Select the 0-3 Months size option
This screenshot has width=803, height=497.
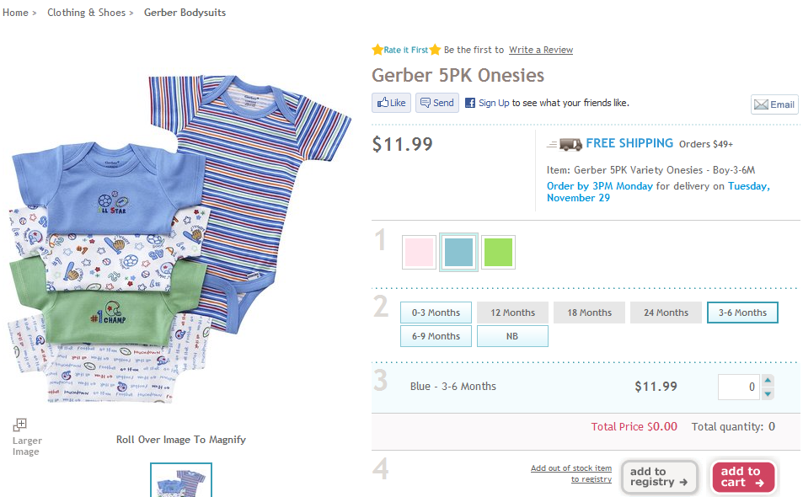[436, 313]
